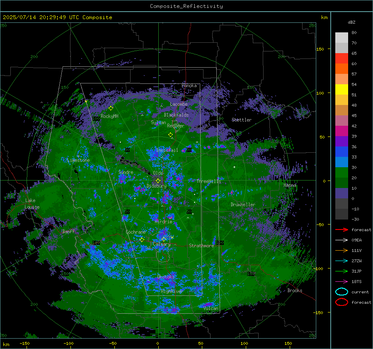Select the light blue swatch above 30
This screenshot has width=373, height=349.
(x=342, y=162)
